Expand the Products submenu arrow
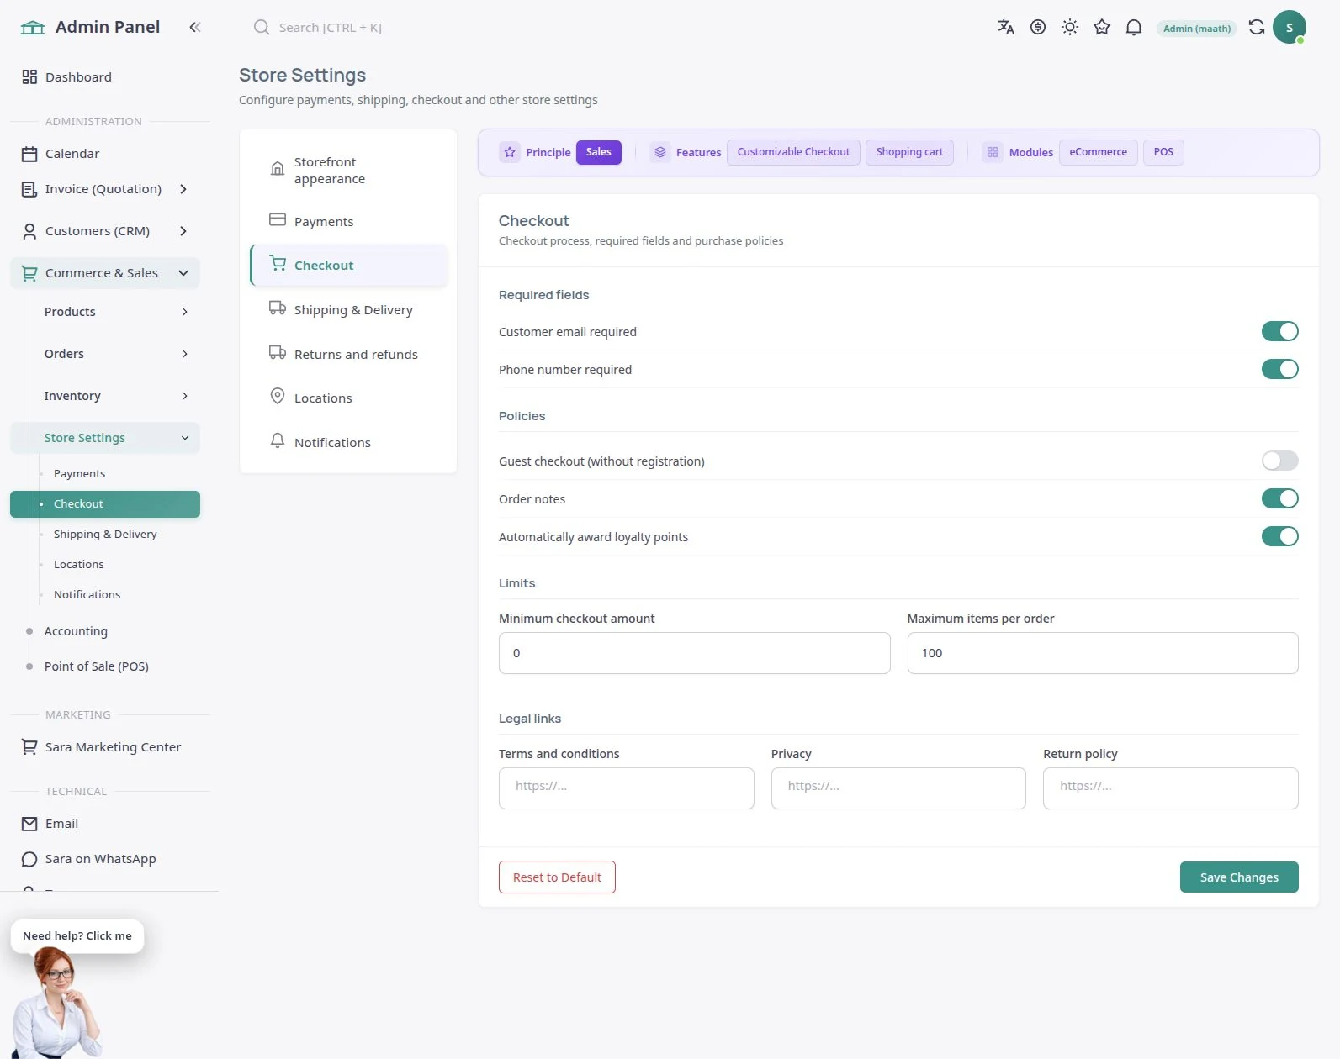This screenshot has width=1340, height=1059. click(185, 312)
